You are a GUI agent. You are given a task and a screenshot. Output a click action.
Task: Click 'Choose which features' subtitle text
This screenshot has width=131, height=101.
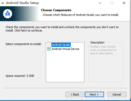pyautogui.click(x=81, y=15)
